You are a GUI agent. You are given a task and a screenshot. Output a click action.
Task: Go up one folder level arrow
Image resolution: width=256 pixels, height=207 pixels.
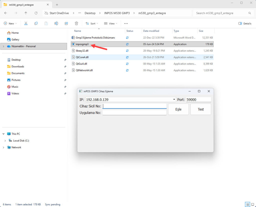26,13
